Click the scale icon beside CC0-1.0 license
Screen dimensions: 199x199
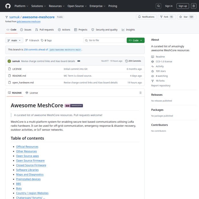(153, 62)
